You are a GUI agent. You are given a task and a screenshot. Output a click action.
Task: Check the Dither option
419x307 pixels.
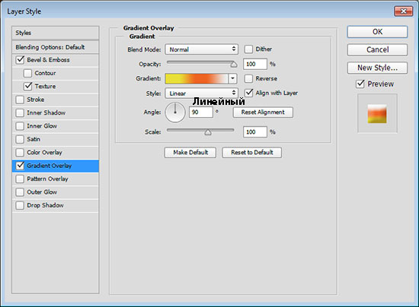248,49
